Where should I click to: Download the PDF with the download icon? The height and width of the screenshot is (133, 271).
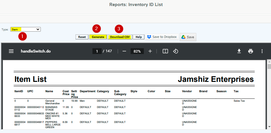click(239, 51)
